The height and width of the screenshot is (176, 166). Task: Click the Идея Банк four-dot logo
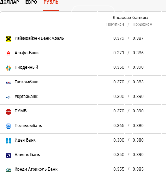coord(8,141)
